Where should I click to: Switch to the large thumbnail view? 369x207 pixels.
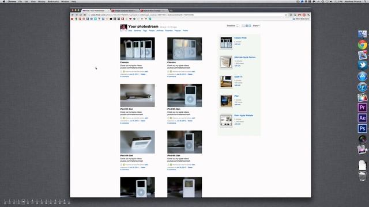click(x=250, y=26)
